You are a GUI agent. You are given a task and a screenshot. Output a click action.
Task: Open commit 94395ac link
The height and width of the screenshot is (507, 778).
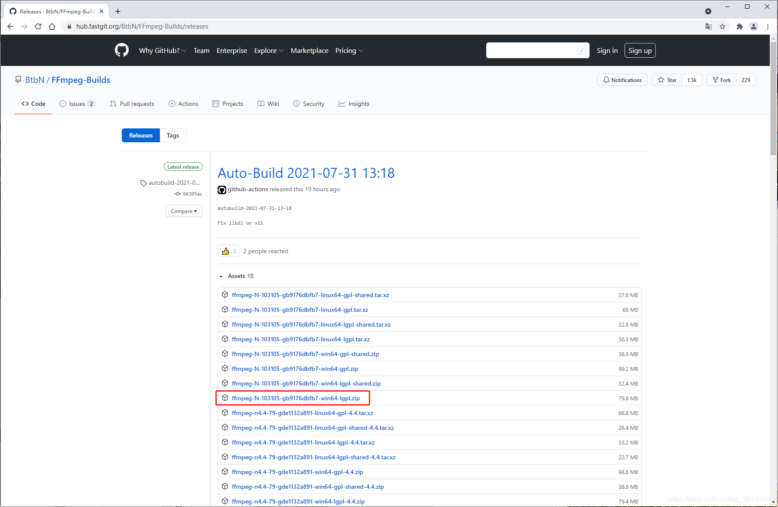point(192,194)
